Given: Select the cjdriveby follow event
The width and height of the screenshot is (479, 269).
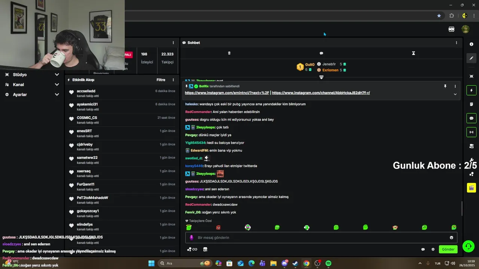Looking at the screenshot, I should tap(122, 147).
